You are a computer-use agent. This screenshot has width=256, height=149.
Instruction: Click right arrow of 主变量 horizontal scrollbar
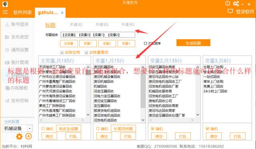pos(83,120)
